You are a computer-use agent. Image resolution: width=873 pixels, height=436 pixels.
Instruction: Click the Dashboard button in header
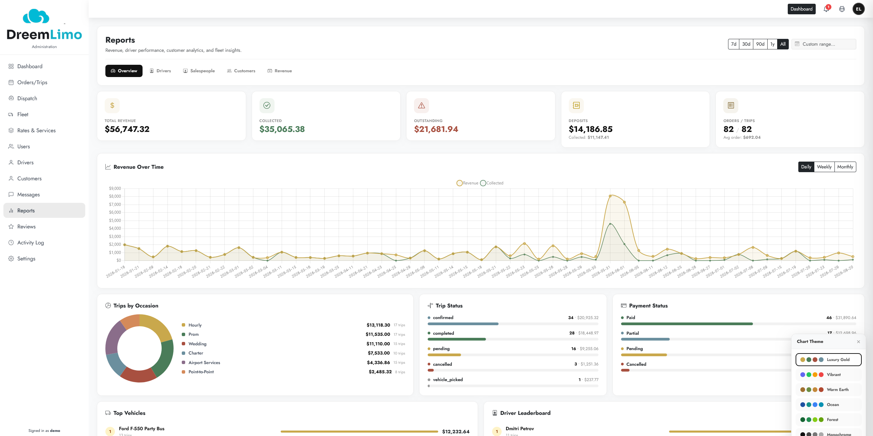[x=801, y=9]
